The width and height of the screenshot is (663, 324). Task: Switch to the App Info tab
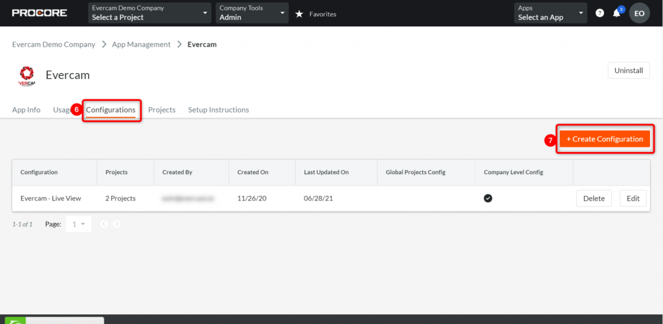26,110
